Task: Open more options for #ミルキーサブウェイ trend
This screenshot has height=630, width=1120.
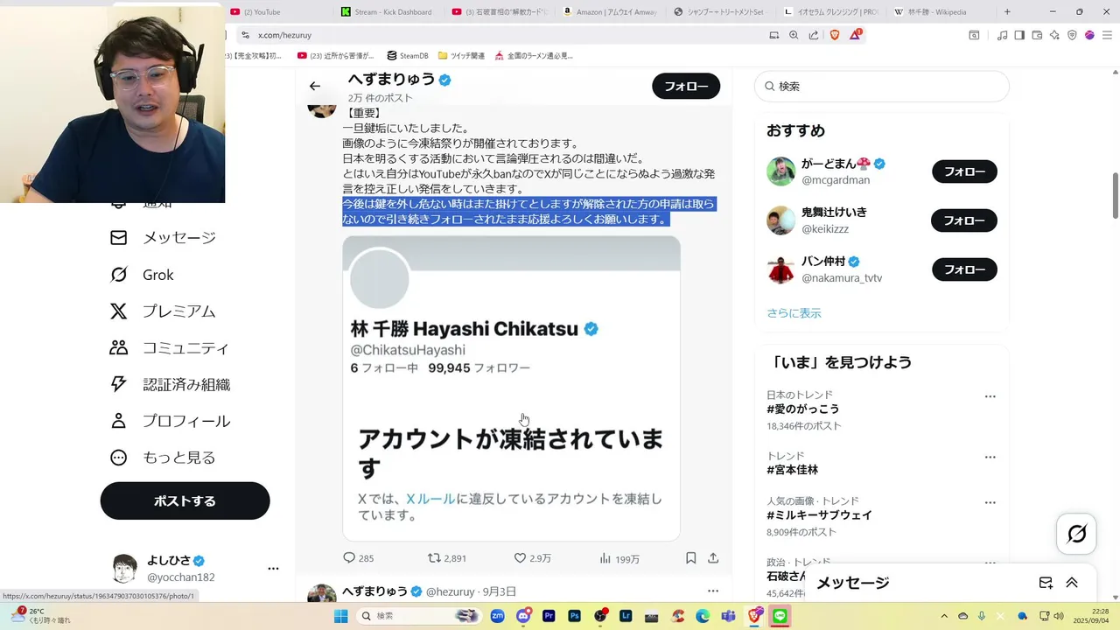Action: [990, 502]
